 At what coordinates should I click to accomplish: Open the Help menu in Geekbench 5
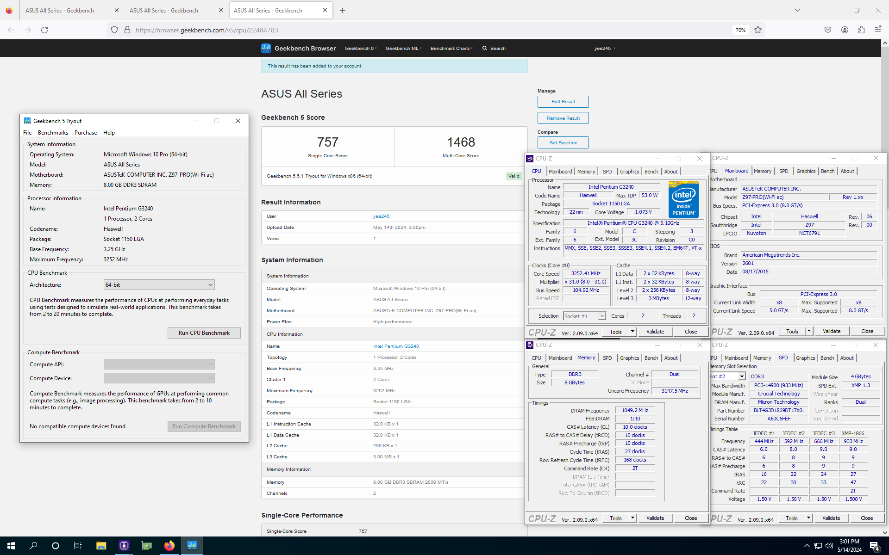(x=109, y=133)
